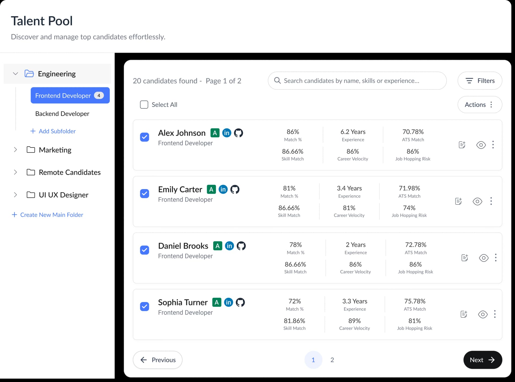The image size is (515, 382).
Task: Uncheck Emily Carter's selection checkbox
Action: (x=144, y=193)
